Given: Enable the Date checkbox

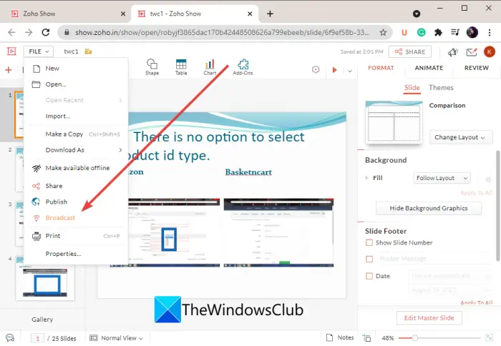Looking at the screenshot, I should pyautogui.click(x=369, y=276).
